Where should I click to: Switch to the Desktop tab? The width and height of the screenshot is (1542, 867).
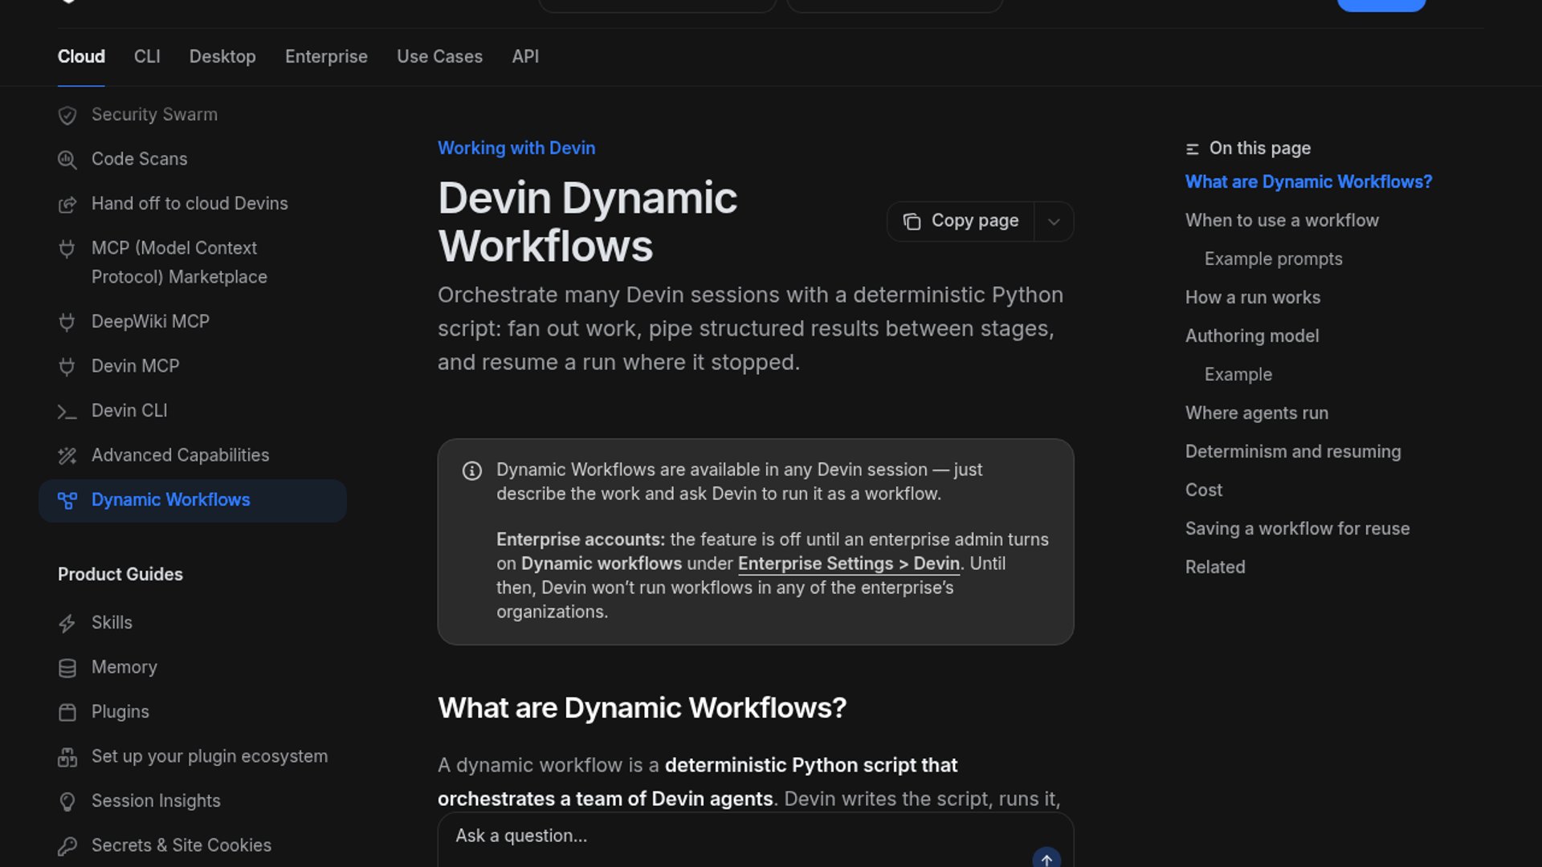click(x=222, y=56)
